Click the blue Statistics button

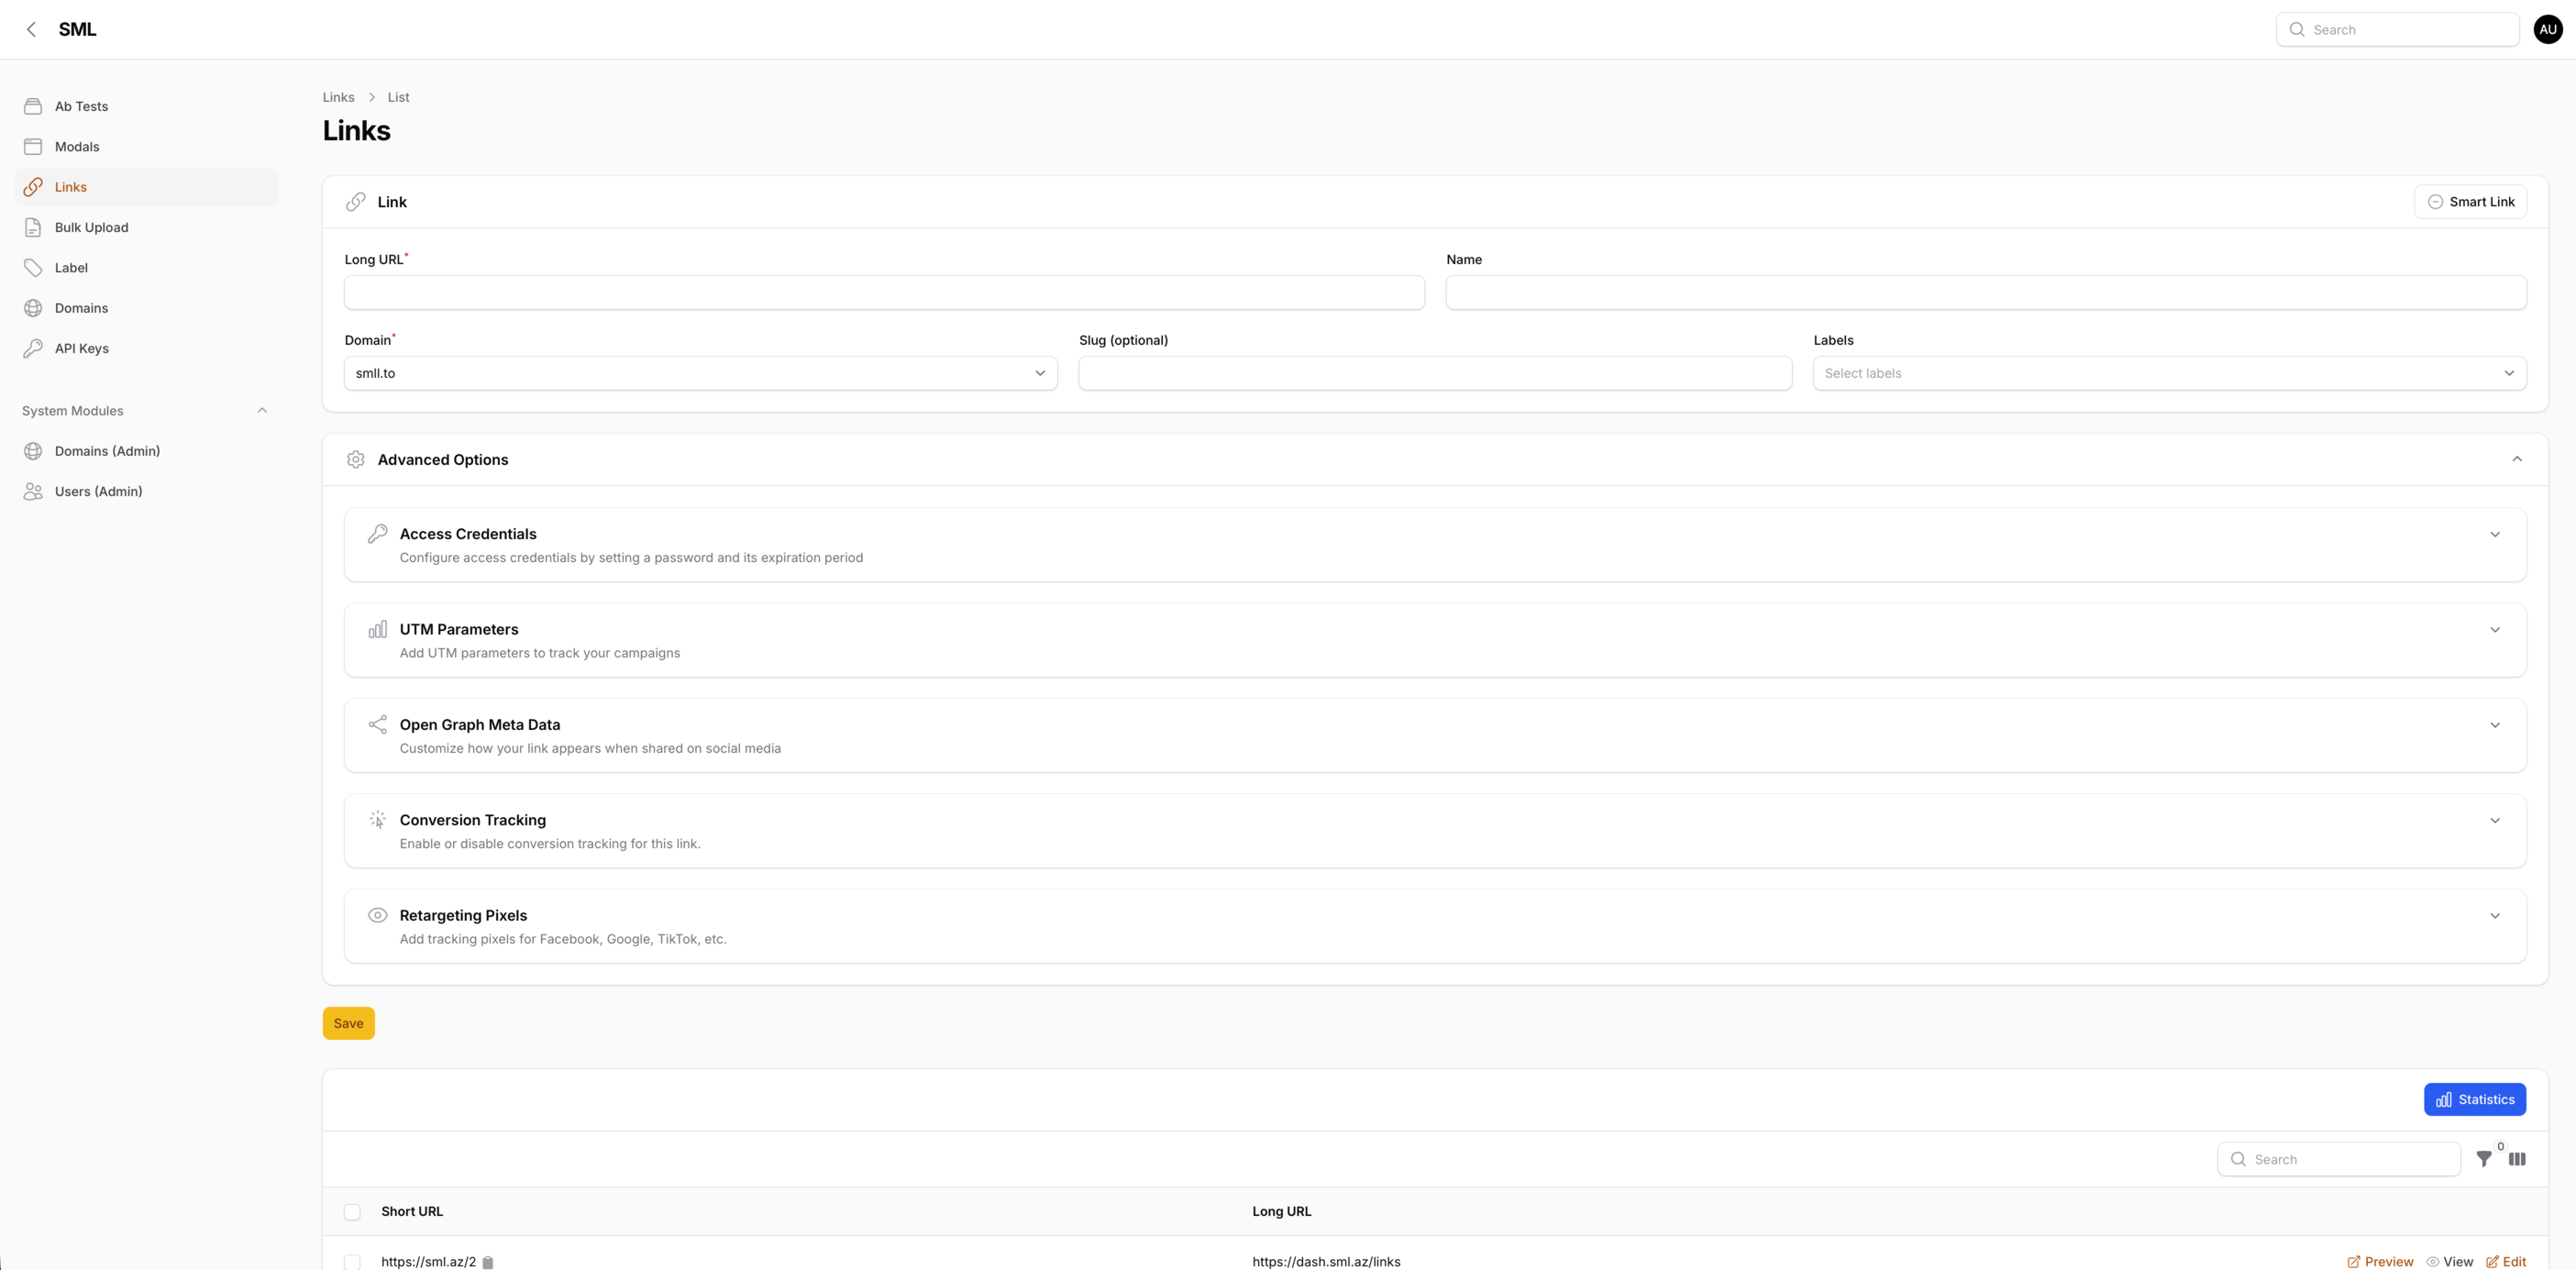(x=2474, y=1099)
